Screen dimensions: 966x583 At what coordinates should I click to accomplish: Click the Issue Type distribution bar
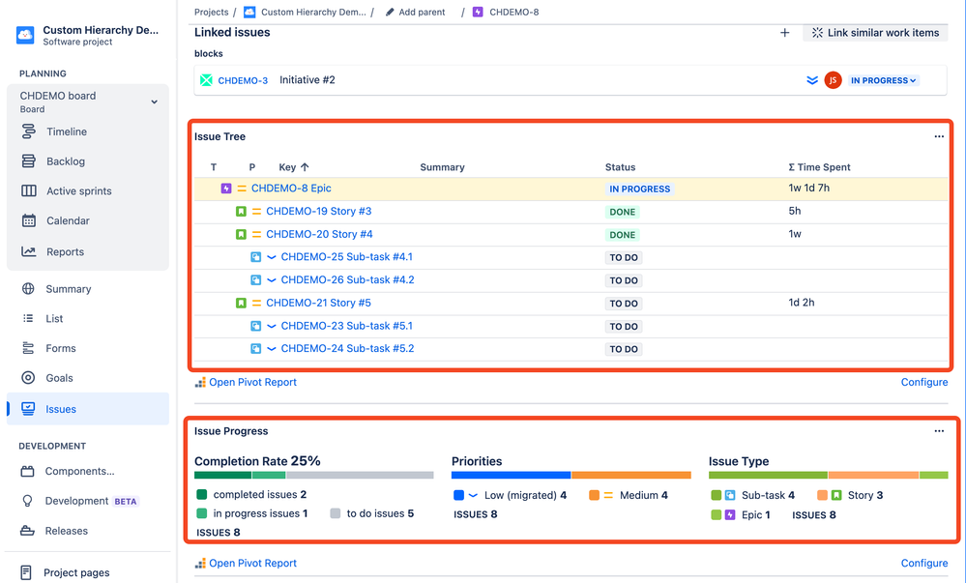tap(828, 475)
